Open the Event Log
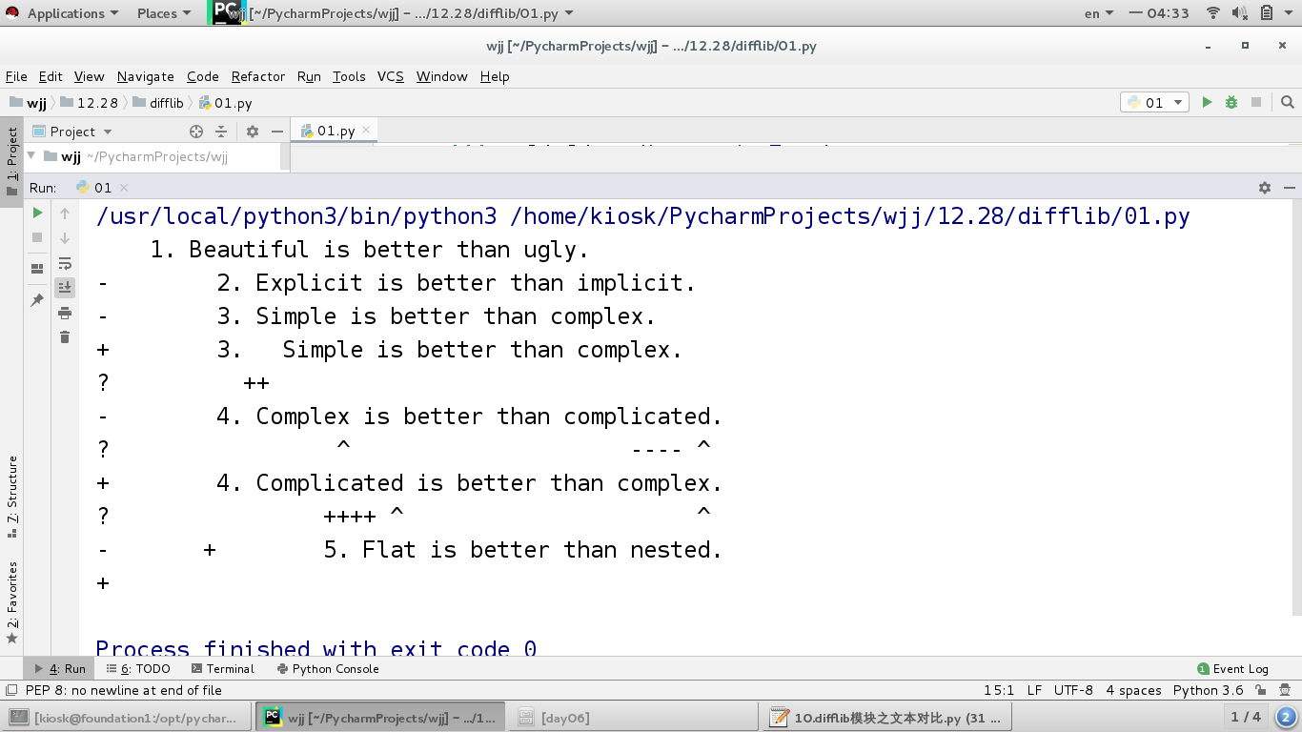Screen dimensions: 1302x732 coord(1233,668)
